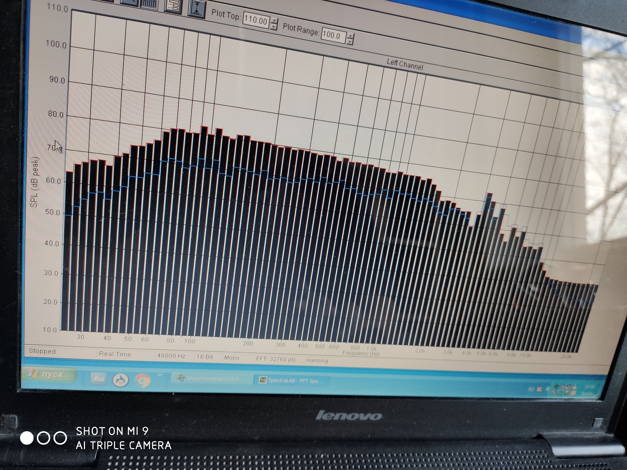Screen dimensions: 627x470
Task: Click the 'SPL (dB peak)' axis label
Action: (34, 182)
